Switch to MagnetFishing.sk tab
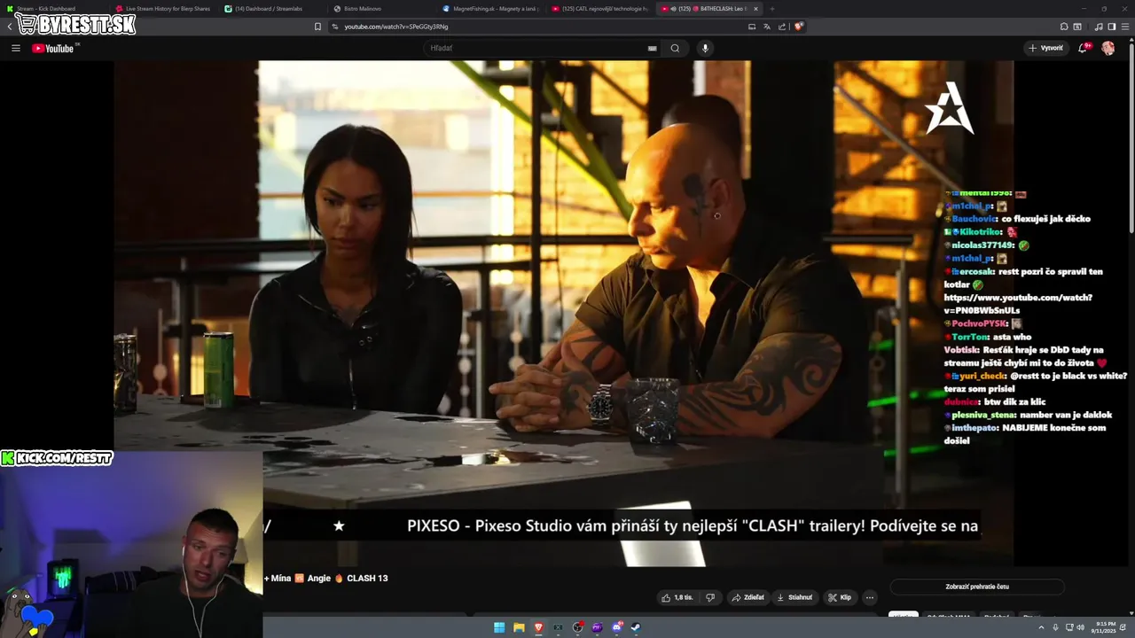Screen dimensions: 1135x638 [490, 8]
